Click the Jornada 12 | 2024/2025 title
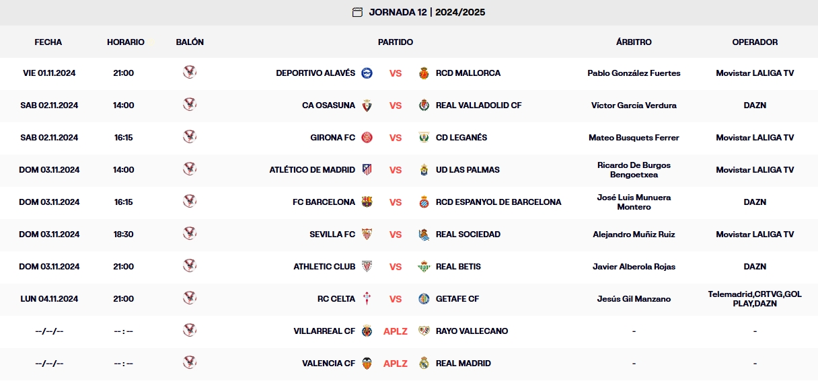The width and height of the screenshot is (818, 381). [426, 12]
